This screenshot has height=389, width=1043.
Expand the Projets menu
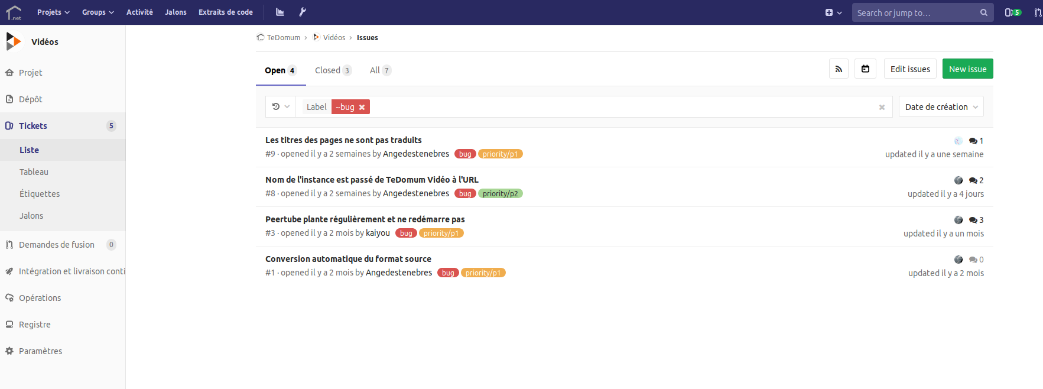53,12
